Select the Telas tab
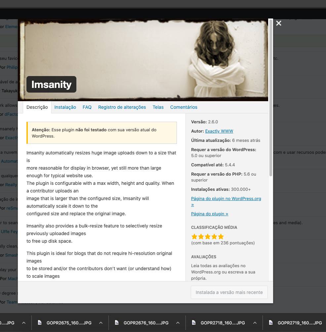 pos(158,107)
